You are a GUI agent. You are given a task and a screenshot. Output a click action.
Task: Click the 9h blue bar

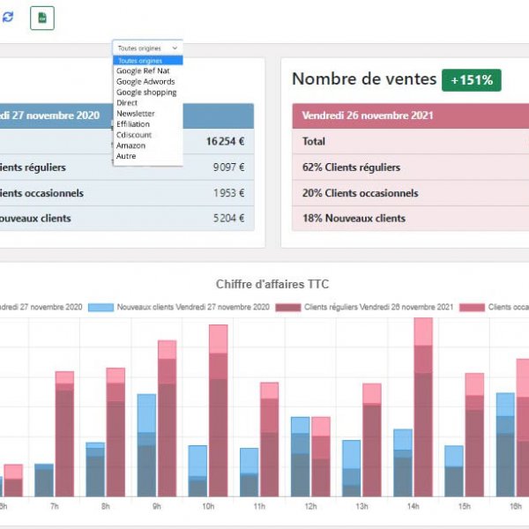146,445
